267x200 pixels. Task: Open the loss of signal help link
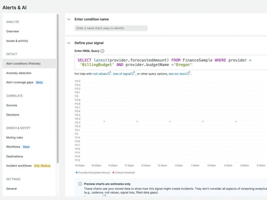pyautogui.click(x=122, y=74)
